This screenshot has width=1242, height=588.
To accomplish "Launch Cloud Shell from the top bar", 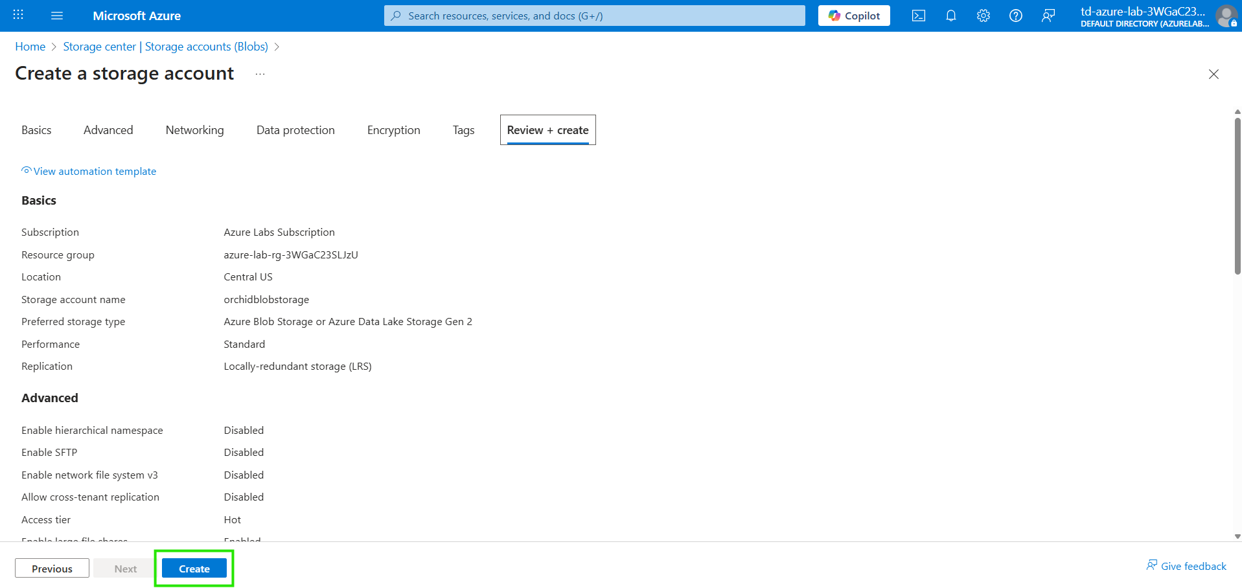I will coord(918,16).
